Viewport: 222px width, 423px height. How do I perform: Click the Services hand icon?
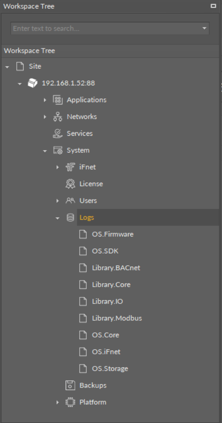tap(58, 133)
